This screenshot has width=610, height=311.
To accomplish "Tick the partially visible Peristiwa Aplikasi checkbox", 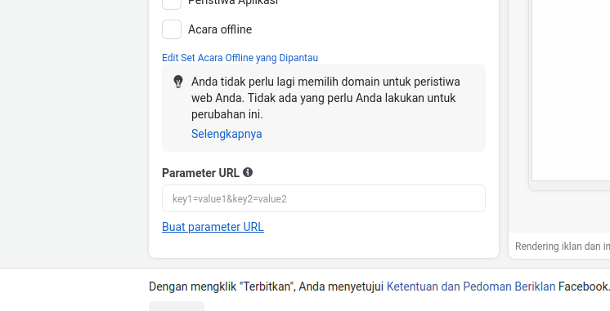I will pos(172,4).
